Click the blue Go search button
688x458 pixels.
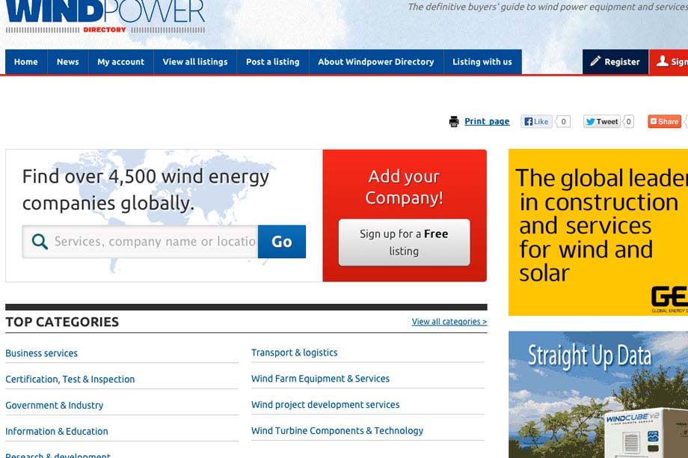coord(282,242)
